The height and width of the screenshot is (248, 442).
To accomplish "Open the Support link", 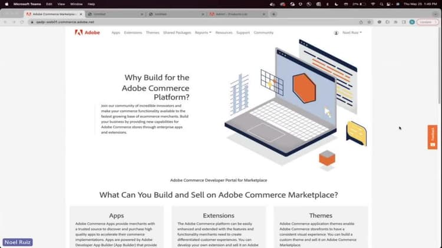I will pos(243,32).
